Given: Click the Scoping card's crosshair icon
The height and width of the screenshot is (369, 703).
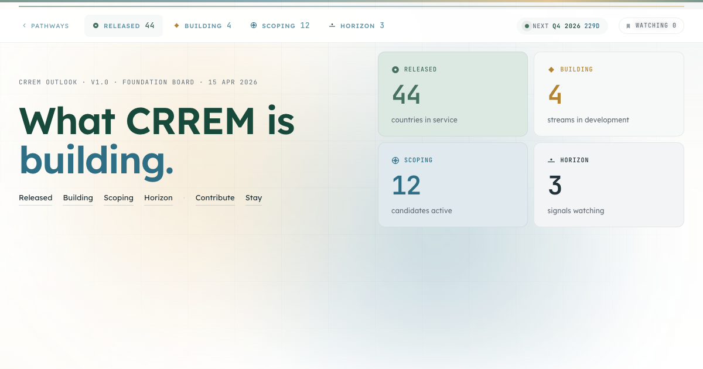Looking at the screenshot, I should pyautogui.click(x=395, y=160).
